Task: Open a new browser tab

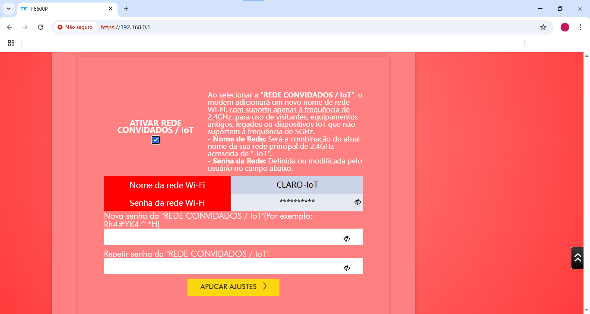Action: click(126, 9)
